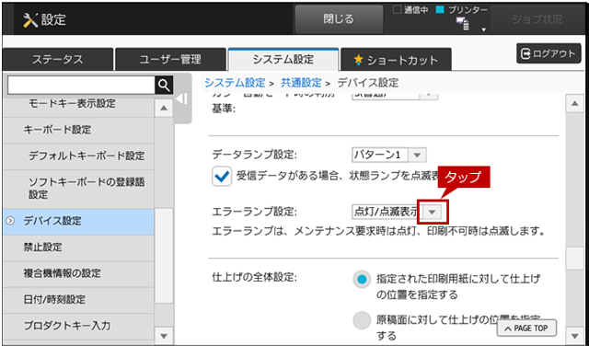Click the star icon on ショートカット tab
This screenshot has height=346, width=589.
tap(358, 60)
